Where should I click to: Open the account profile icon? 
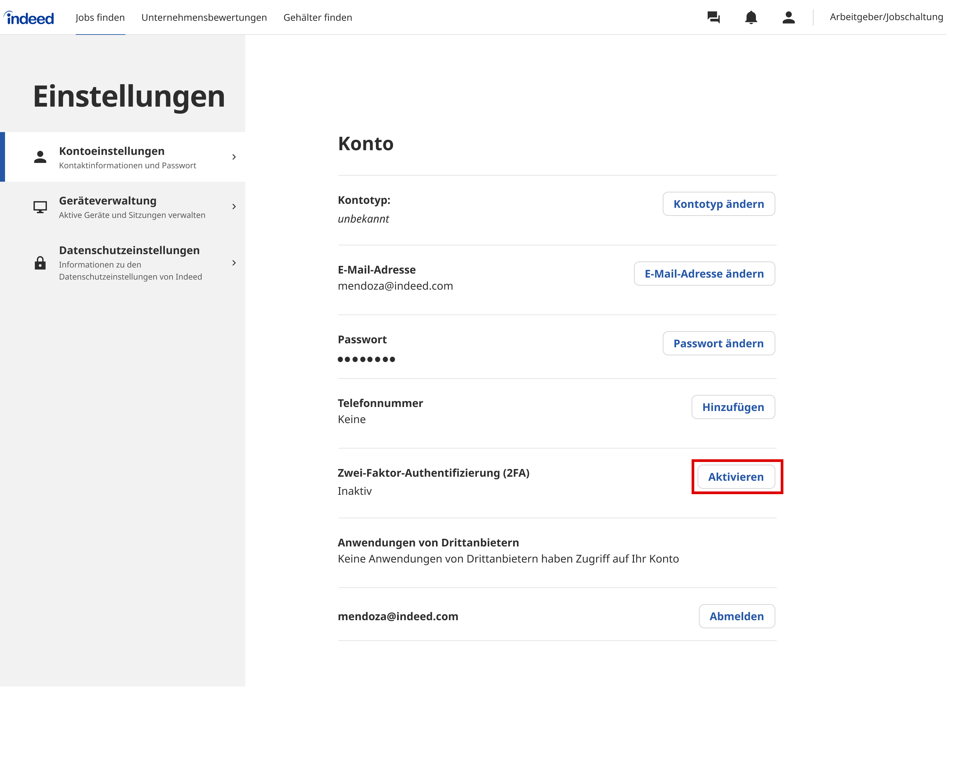coord(789,17)
